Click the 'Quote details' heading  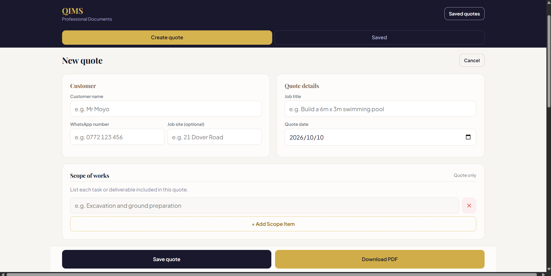click(x=302, y=86)
